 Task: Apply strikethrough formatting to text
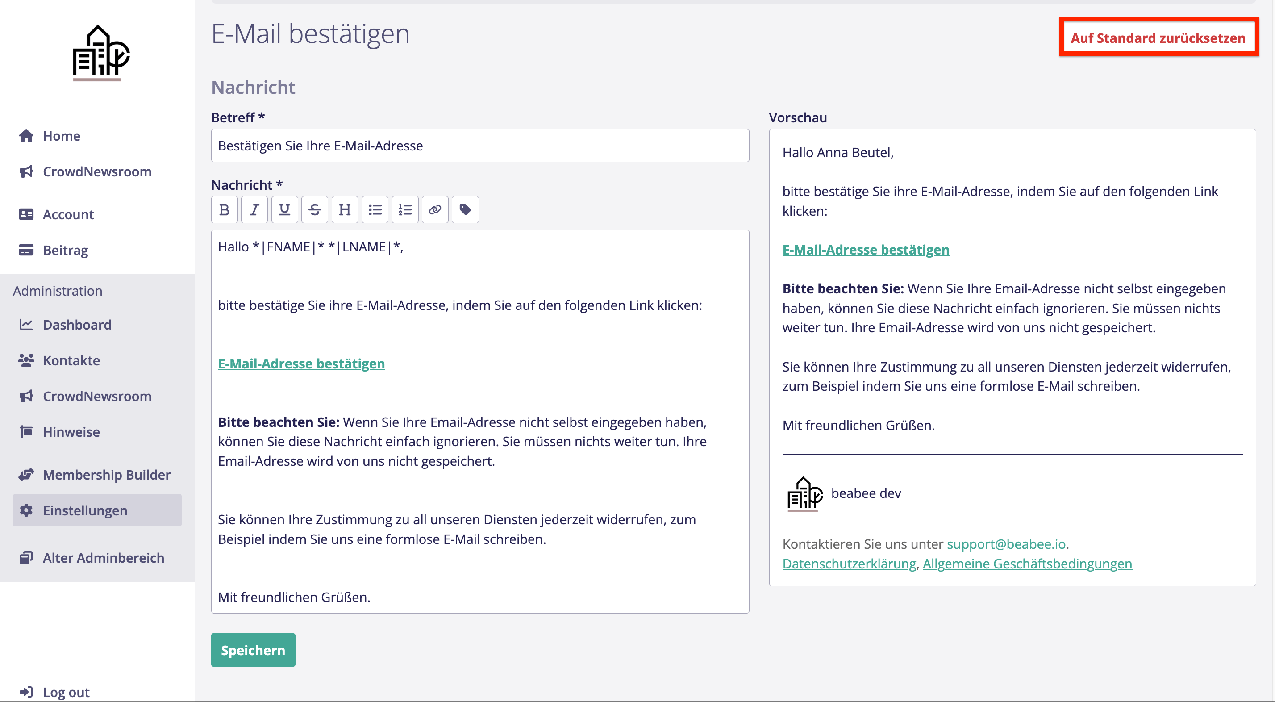tap(315, 210)
